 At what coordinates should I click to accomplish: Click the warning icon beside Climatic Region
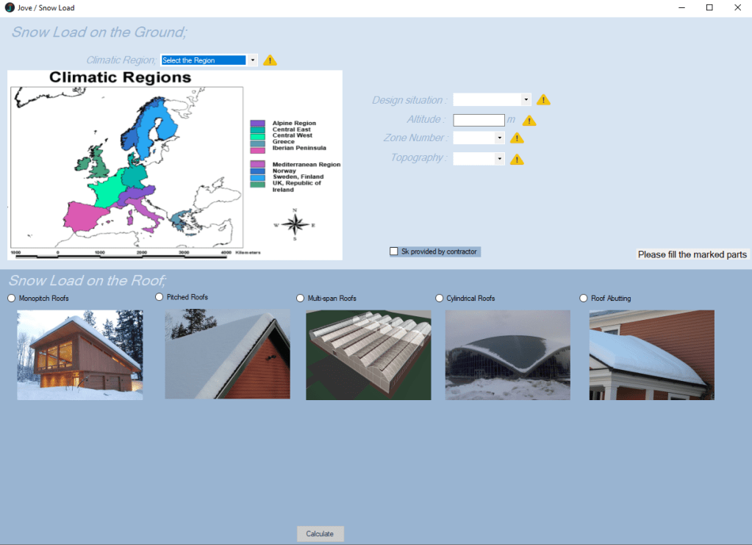[270, 60]
